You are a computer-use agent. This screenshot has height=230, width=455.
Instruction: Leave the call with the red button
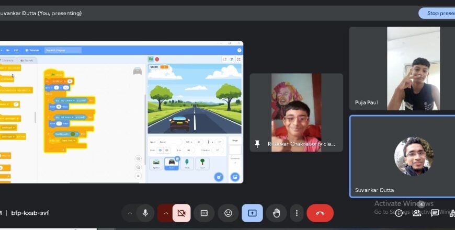[320, 213]
